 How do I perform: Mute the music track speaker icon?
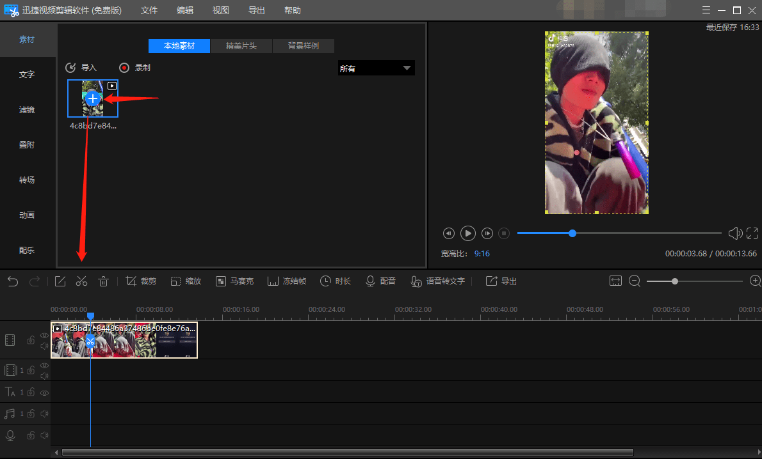pos(44,414)
